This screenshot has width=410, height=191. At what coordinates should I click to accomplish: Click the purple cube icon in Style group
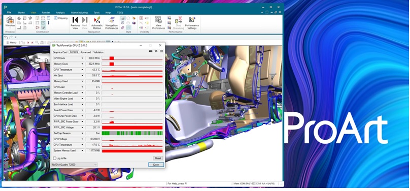coord(134,23)
